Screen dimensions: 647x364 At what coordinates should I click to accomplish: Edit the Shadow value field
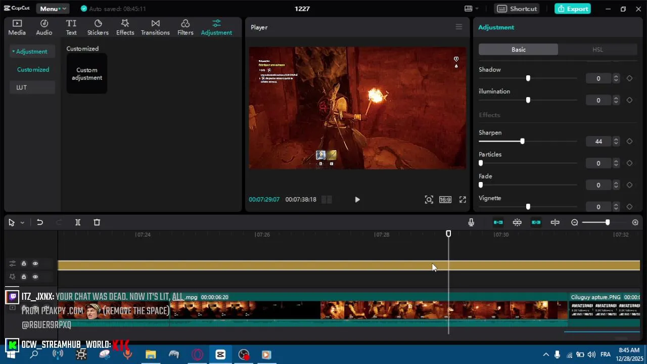click(x=598, y=78)
